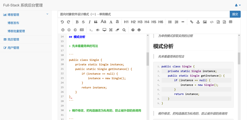Image resolution: width=247 pixels, height=120 pixels.
Task: Click the 模式分析 heading in the preview
Action: click(163, 46)
